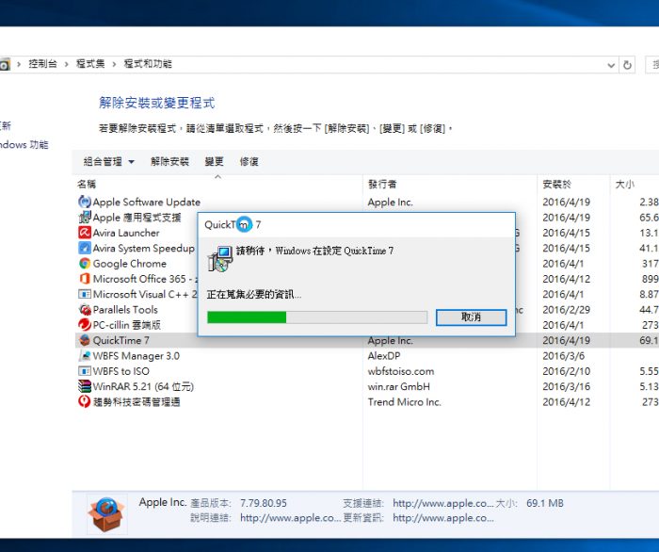
Task: Click publisher Trend Micro Inc.
Action: (404, 402)
